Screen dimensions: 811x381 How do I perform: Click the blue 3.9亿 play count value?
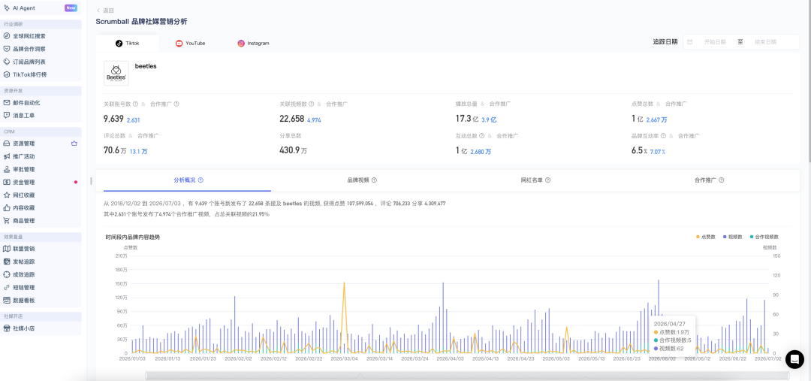click(x=489, y=120)
